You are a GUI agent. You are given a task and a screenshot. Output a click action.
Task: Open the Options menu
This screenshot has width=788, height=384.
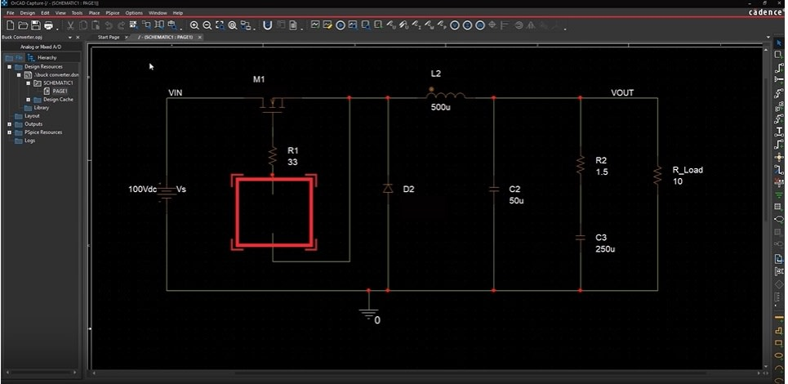coord(134,12)
